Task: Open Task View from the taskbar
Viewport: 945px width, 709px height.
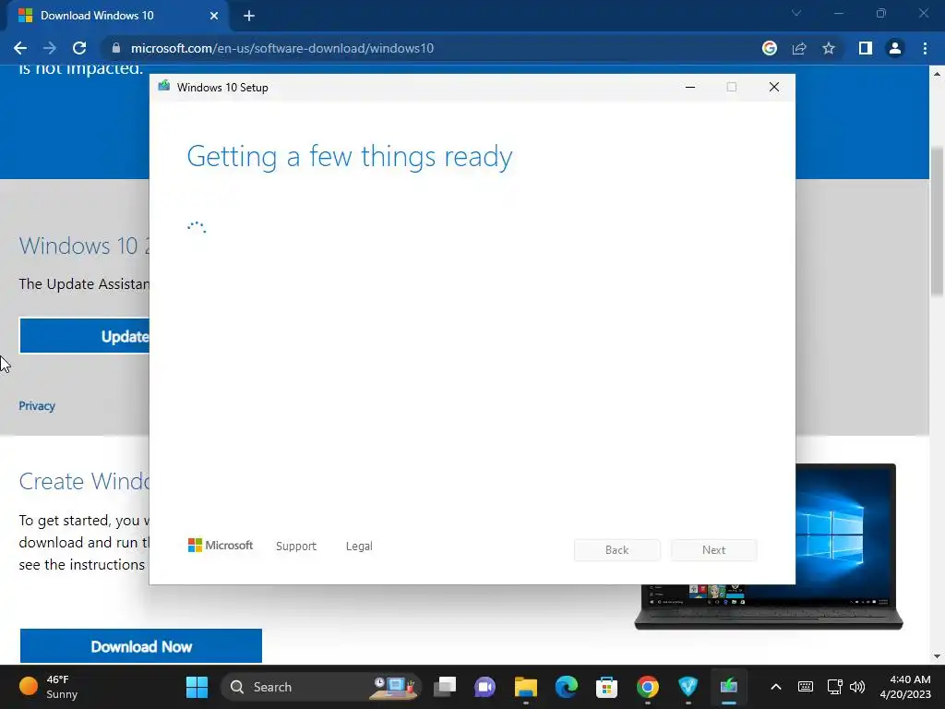Action: (x=445, y=687)
